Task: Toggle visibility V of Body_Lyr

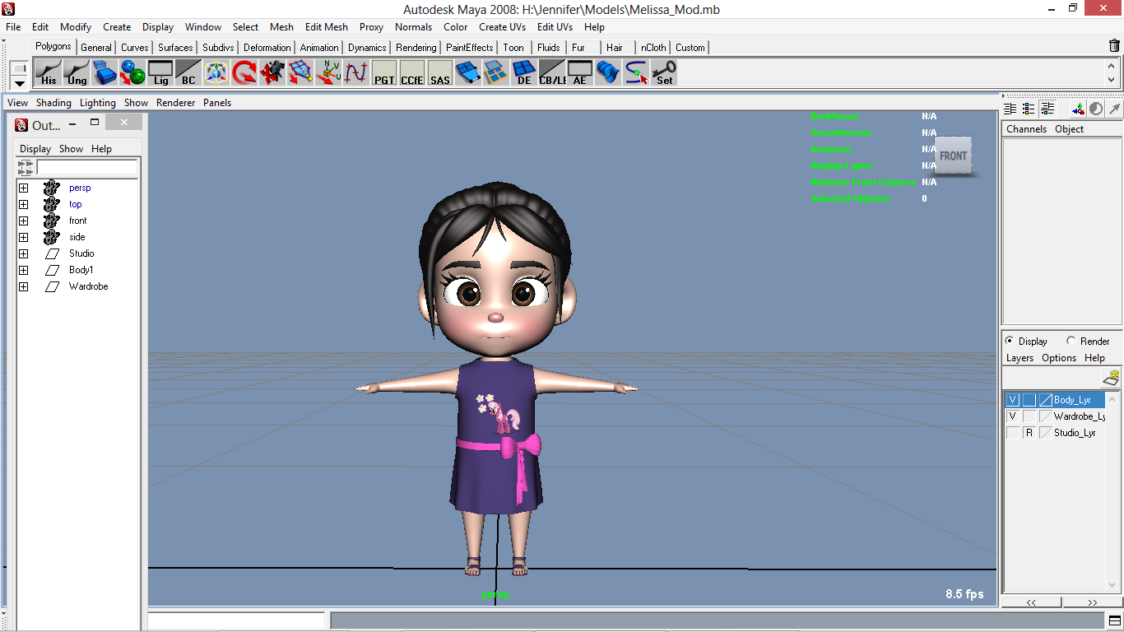Action: coord(1012,400)
